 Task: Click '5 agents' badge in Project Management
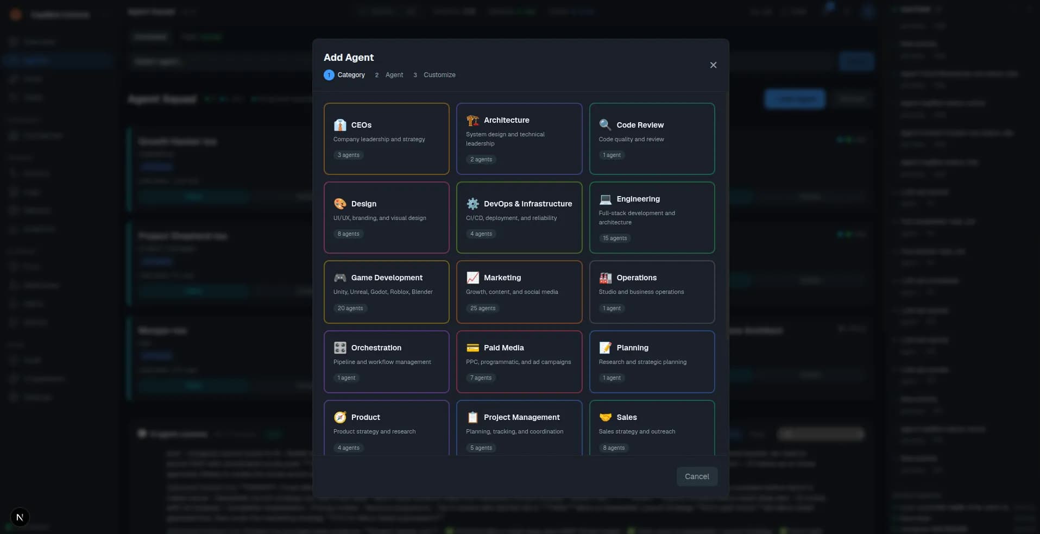(x=481, y=448)
